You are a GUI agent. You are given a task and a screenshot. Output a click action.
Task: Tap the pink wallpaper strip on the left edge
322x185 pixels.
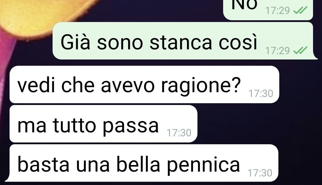tap(4, 68)
